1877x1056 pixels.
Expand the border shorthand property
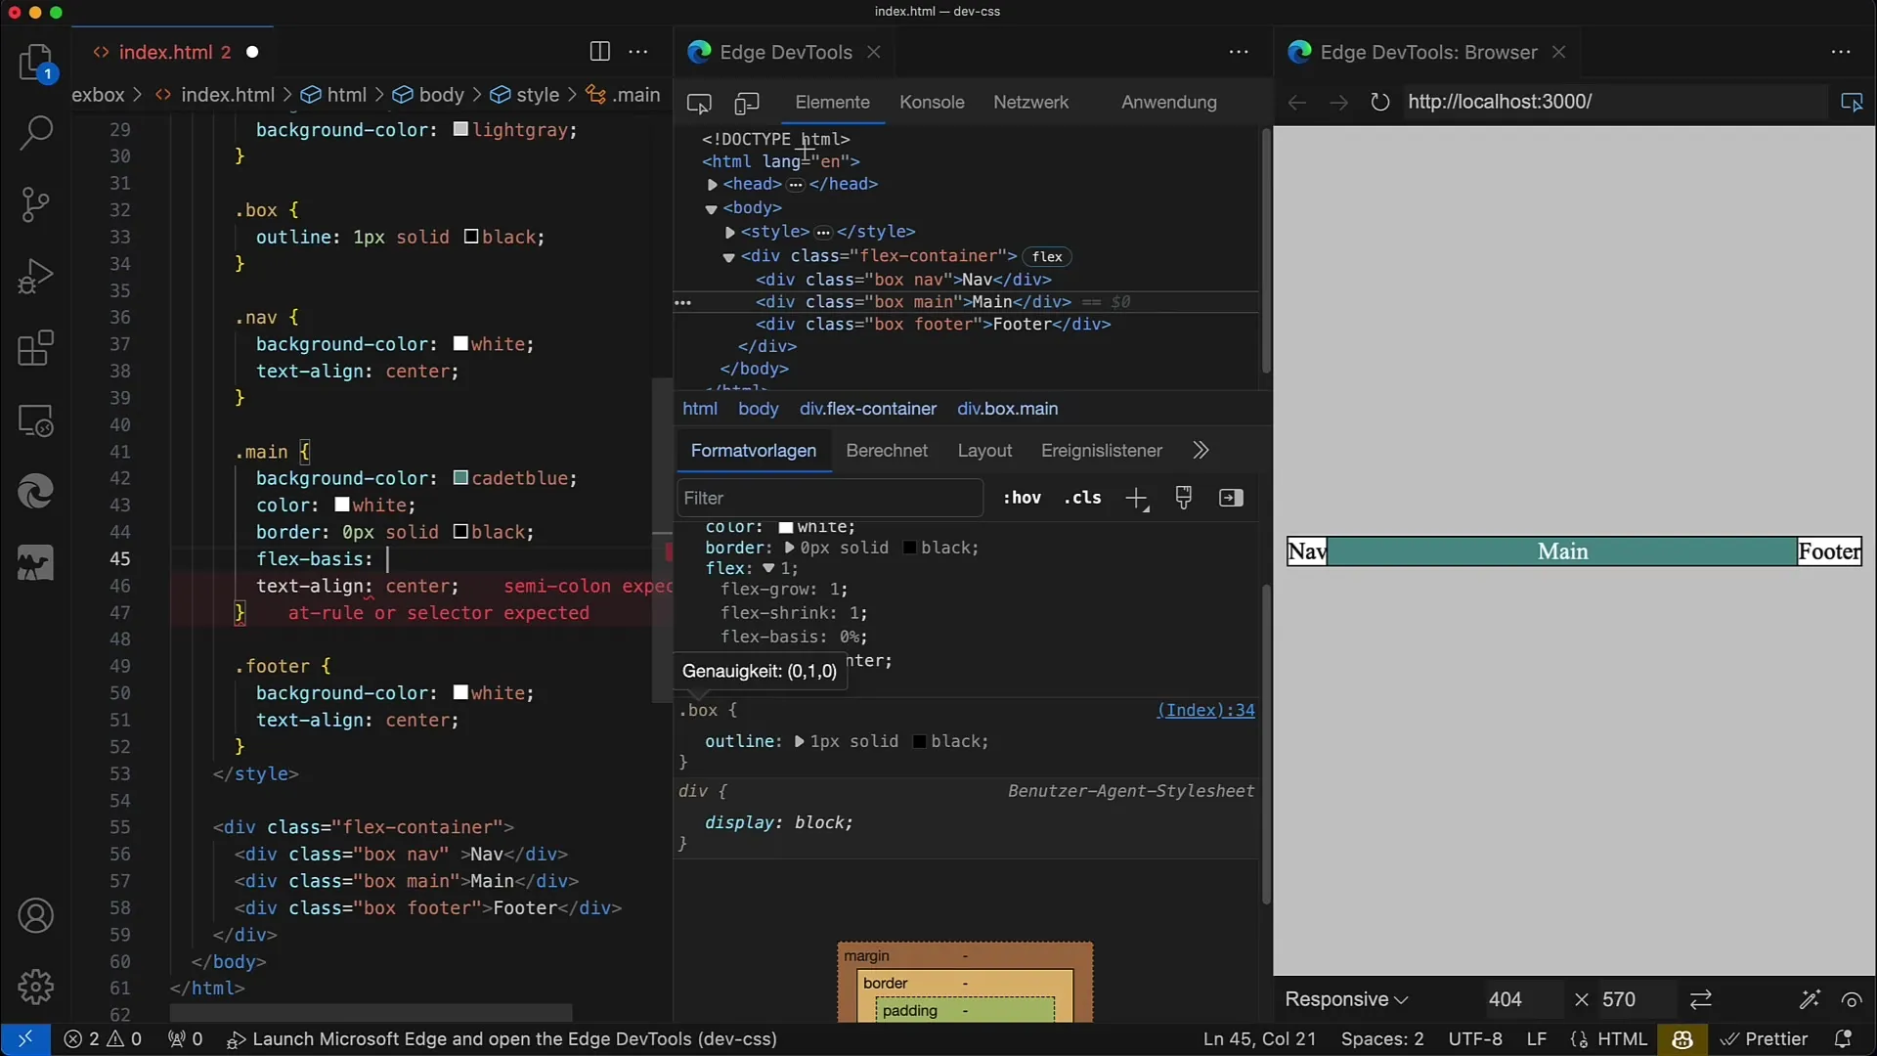point(790,549)
